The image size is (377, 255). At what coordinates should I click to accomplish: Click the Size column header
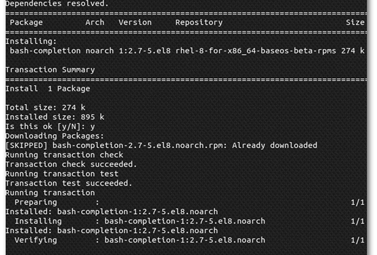click(355, 23)
